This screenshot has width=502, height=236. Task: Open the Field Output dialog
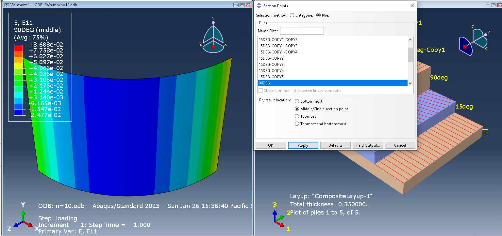[x=367, y=145]
